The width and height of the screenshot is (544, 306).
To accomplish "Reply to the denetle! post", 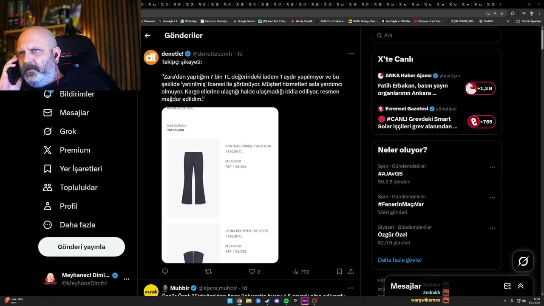I will pyautogui.click(x=165, y=272).
